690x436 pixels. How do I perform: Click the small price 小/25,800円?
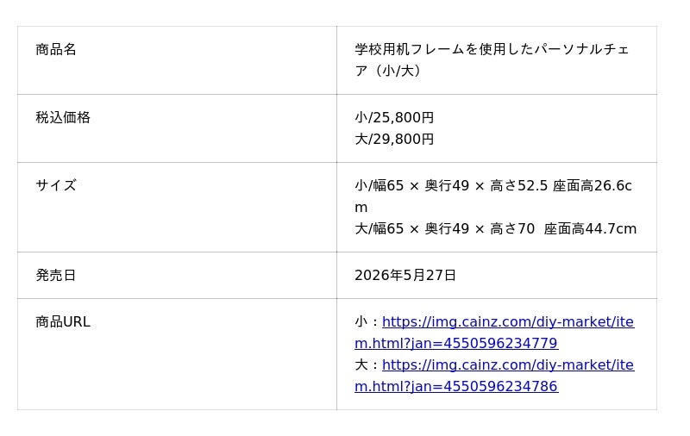tap(394, 118)
